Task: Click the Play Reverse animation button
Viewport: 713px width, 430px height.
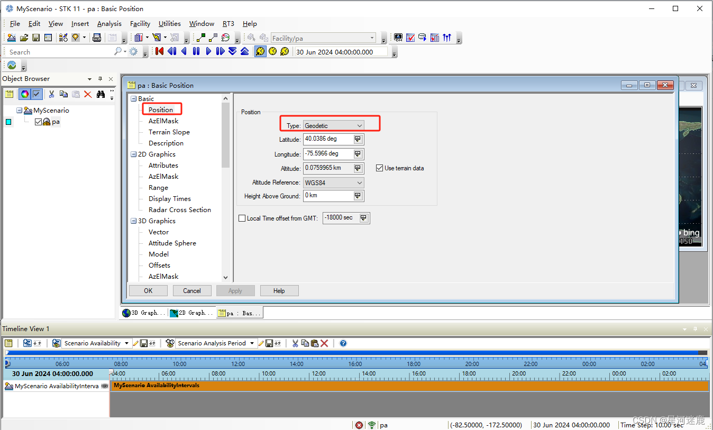Action: tap(184, 51)
